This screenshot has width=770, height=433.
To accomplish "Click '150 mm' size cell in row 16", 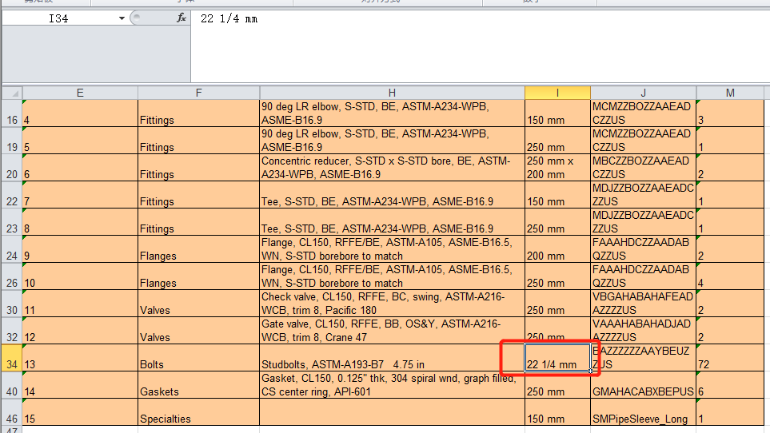I will tap(557, 113).
